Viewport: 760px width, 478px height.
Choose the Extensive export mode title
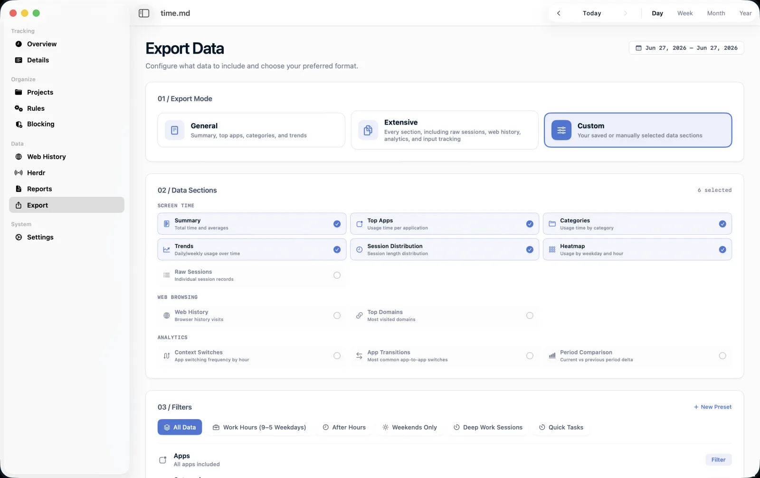(x=401, y=123)
